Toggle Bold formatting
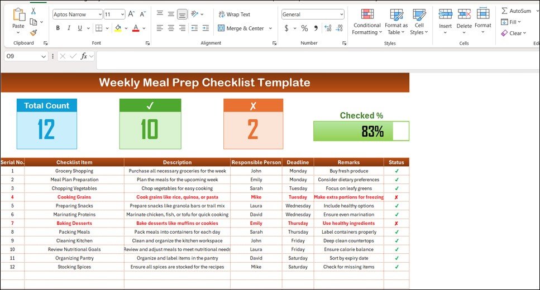 tap(58, 28)
